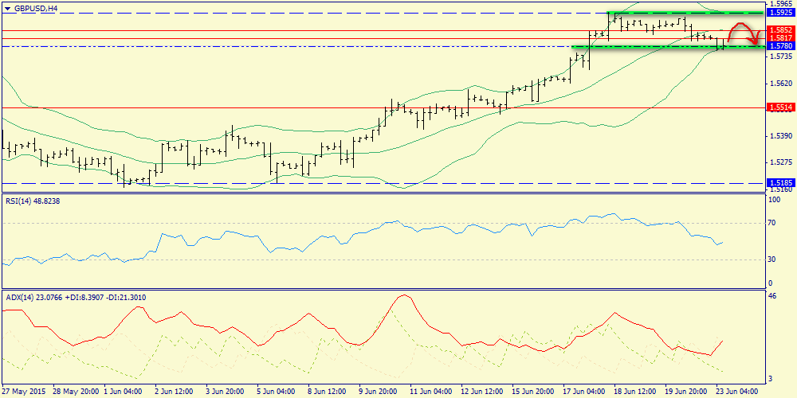The image size is (797, 398).
Task: Select the RSI(14) 48.8238 indicator label
Action: (x=32, y=201)
